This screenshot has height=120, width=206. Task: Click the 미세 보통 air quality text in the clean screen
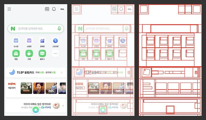point(40,72)
